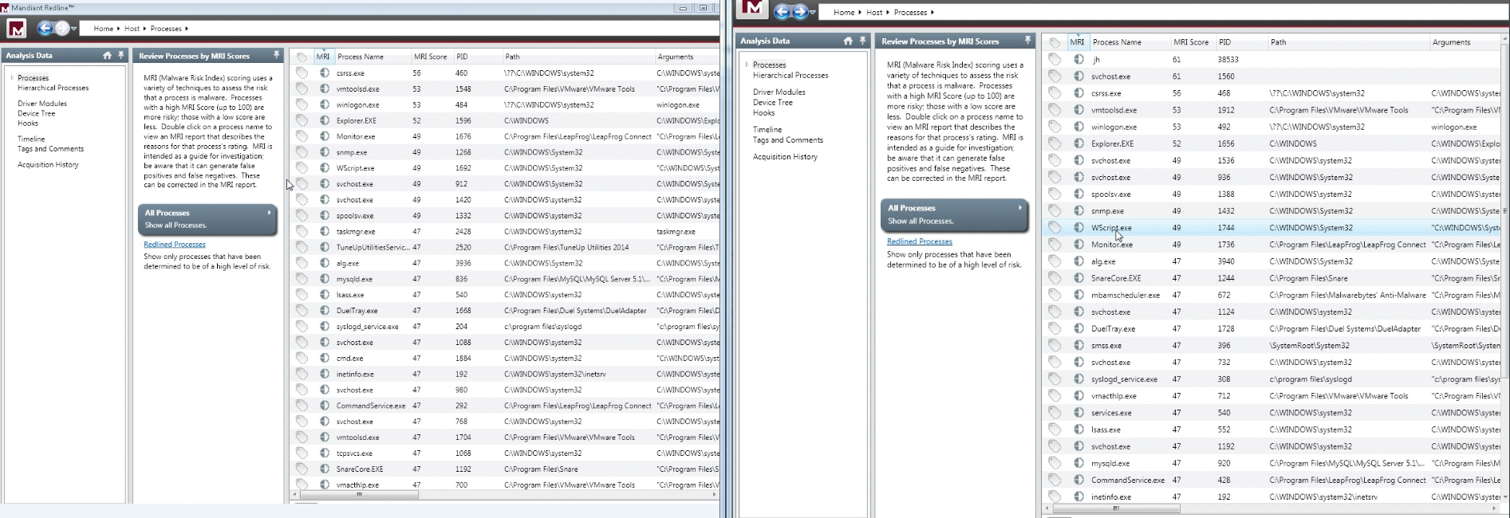The width and height of the screenshot is (1510, 518).
Task: Open Redlined Processes link in right window
Action: click(x=920, y=241)
